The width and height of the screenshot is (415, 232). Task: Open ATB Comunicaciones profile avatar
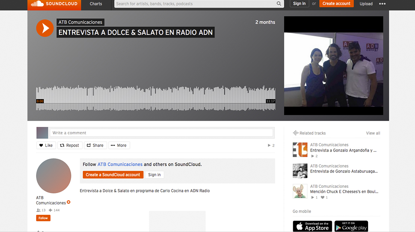pos(54,176)
